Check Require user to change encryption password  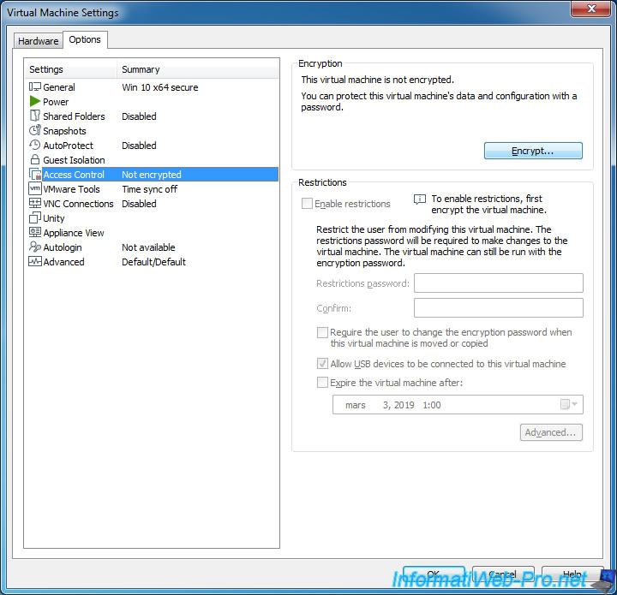322,332
